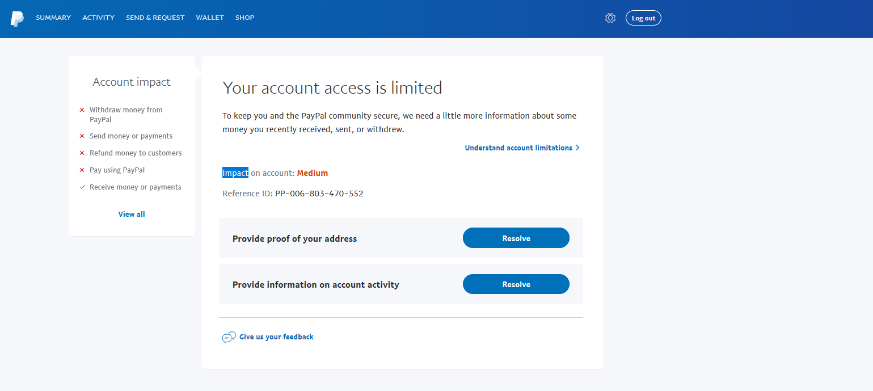The height and width of the screenshot is (391, 873).
Task: Click the feedback speech bubble icon
Action: click(229, 337)
